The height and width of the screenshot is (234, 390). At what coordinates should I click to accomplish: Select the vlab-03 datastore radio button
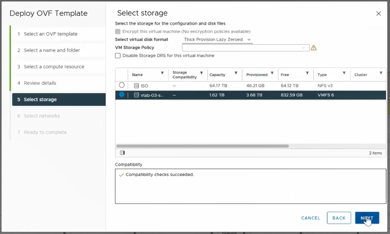click(x=122, y=95)
